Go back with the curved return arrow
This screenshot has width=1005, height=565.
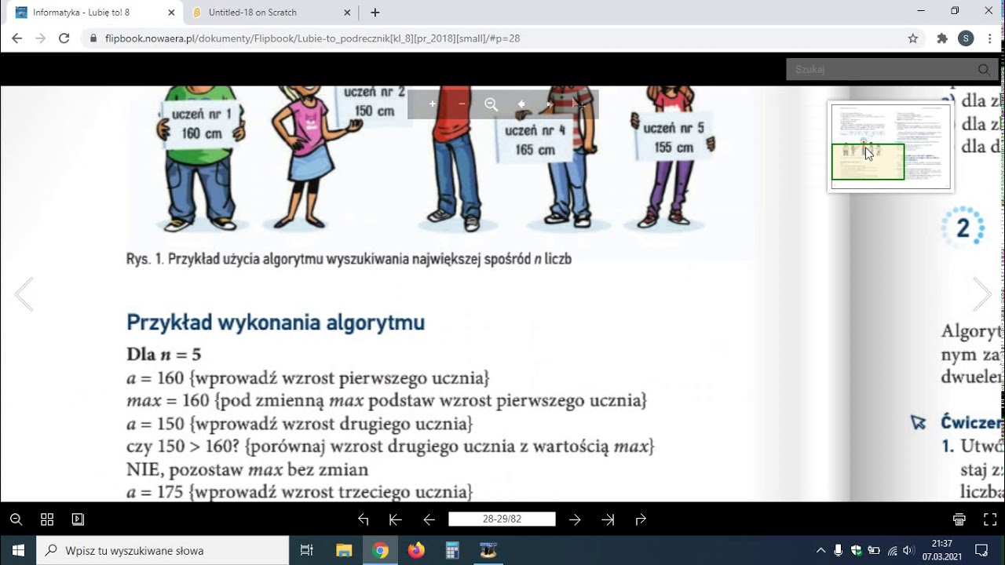tap(363, 519)
